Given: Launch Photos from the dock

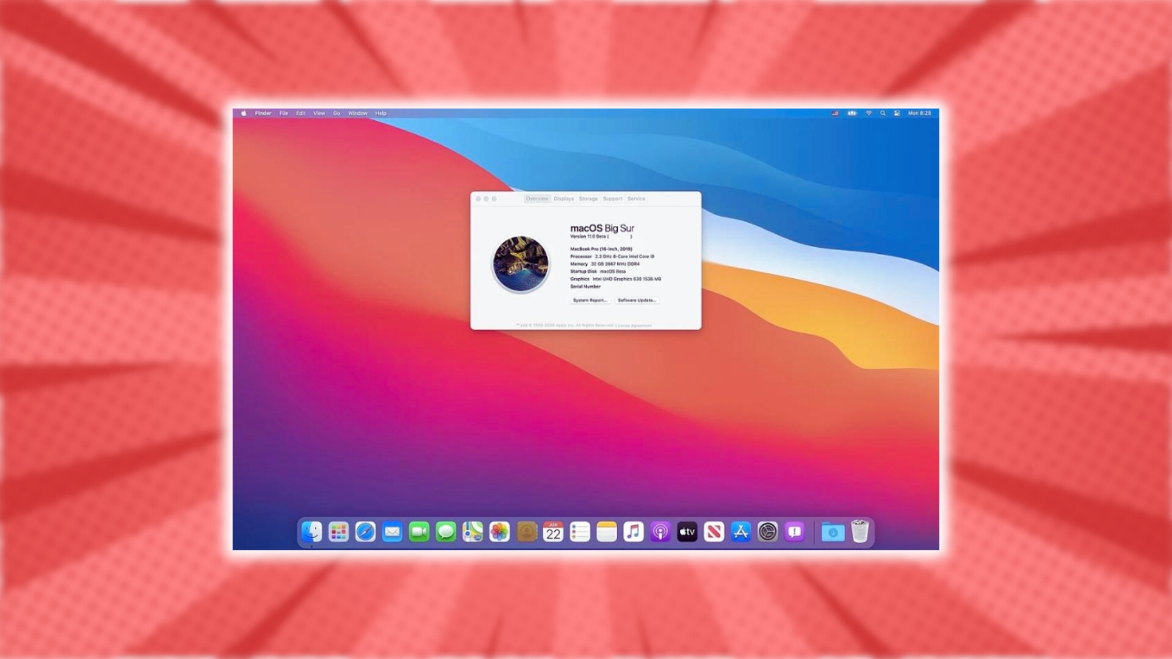Looking at the screenshot, I should click(499, 532).
